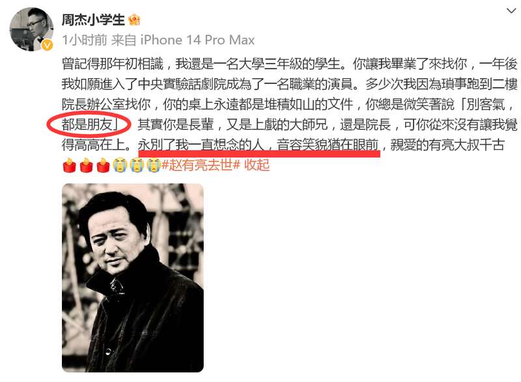Click the crying emoji next to the candles
This screenshot has height=382, width=521.
pos(120,165)
